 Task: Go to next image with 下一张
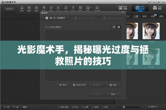click(x=16, y=107)
